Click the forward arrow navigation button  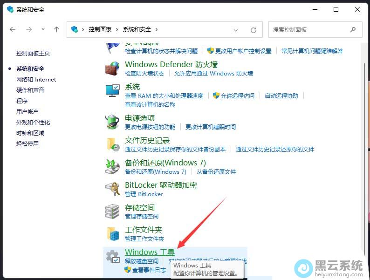tap(29, 29)
